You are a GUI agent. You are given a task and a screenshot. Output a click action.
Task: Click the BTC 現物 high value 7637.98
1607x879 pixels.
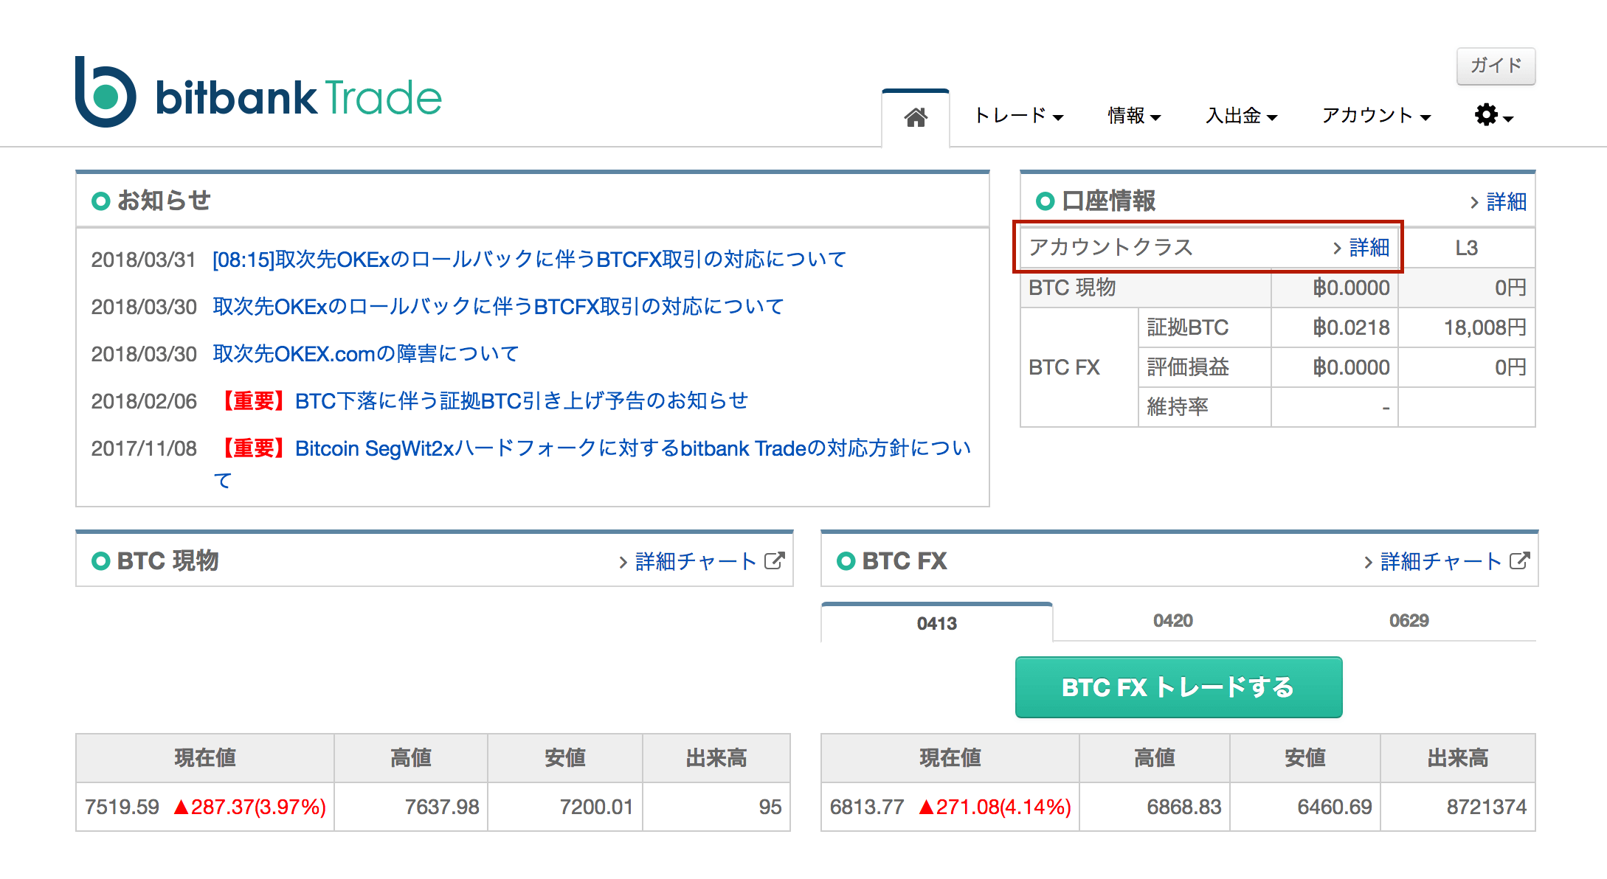click(x=442, y=807)
